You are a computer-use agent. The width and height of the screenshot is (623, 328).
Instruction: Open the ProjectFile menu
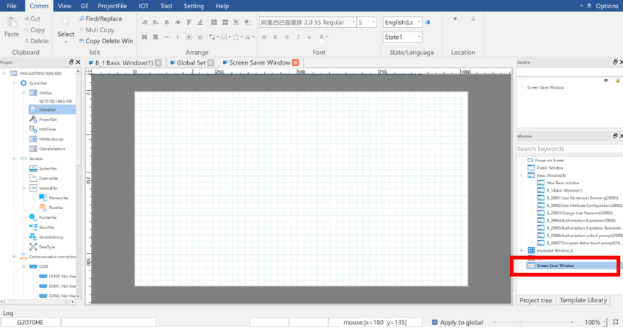point(112,6)
